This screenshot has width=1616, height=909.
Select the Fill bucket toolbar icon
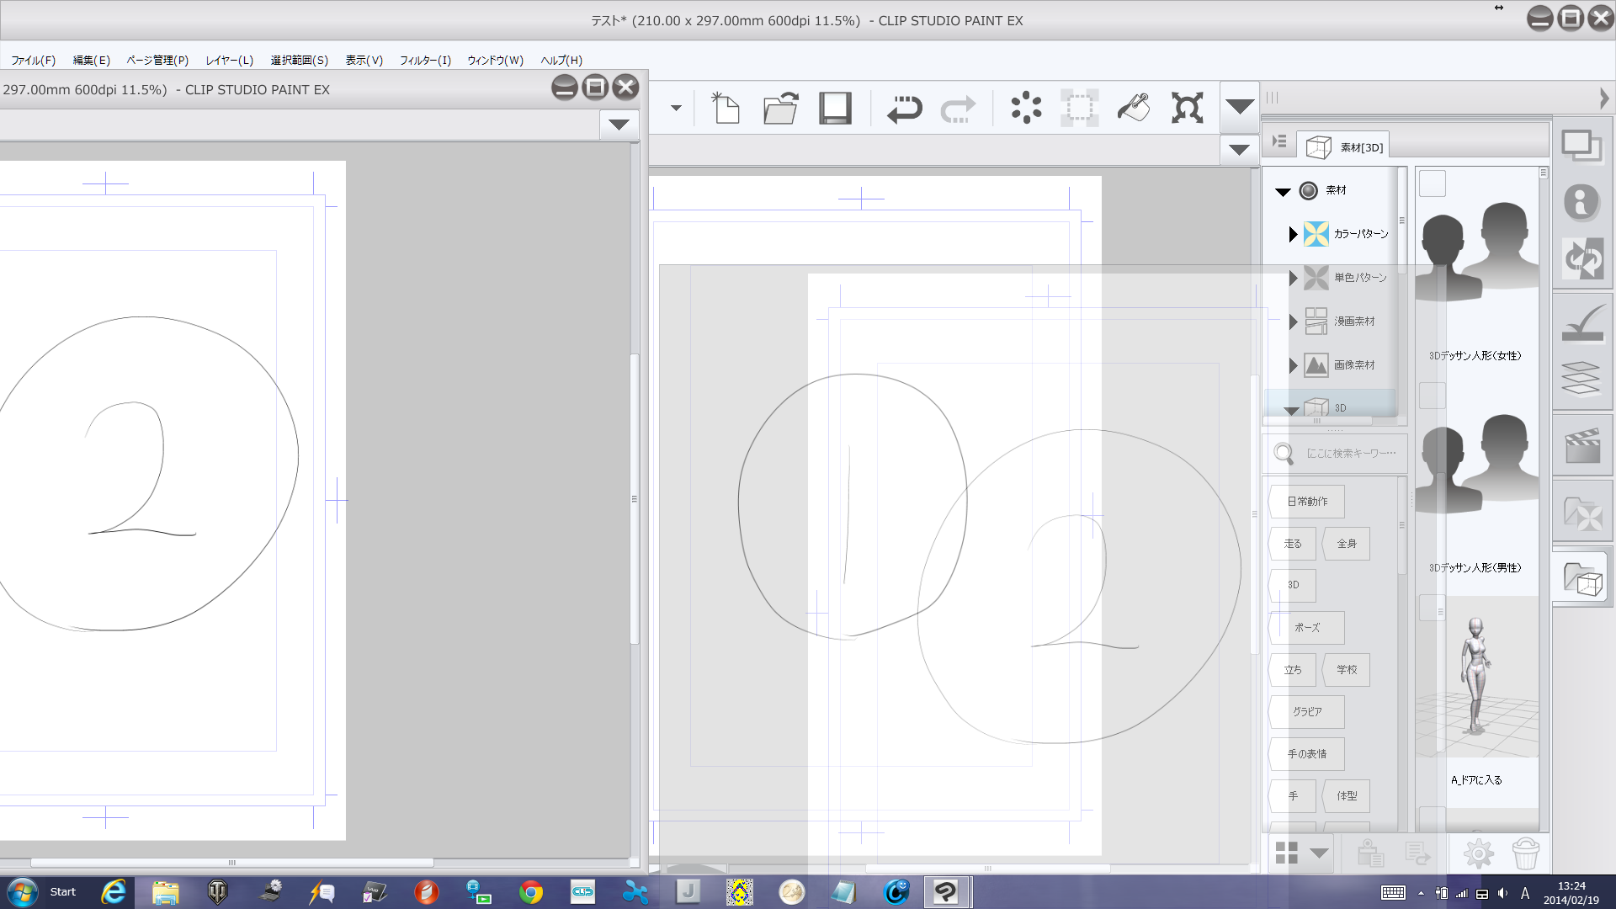click(x=1133, y=109)
